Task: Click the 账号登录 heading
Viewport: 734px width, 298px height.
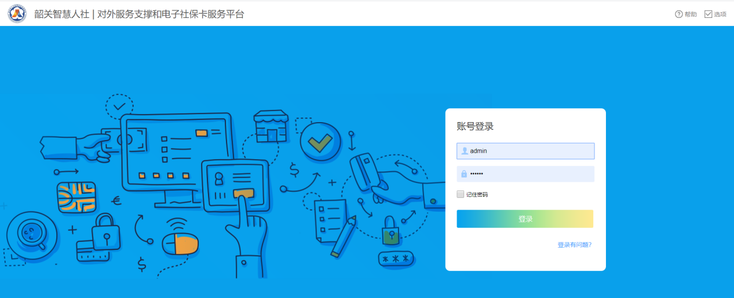Action: coord(475,127)
